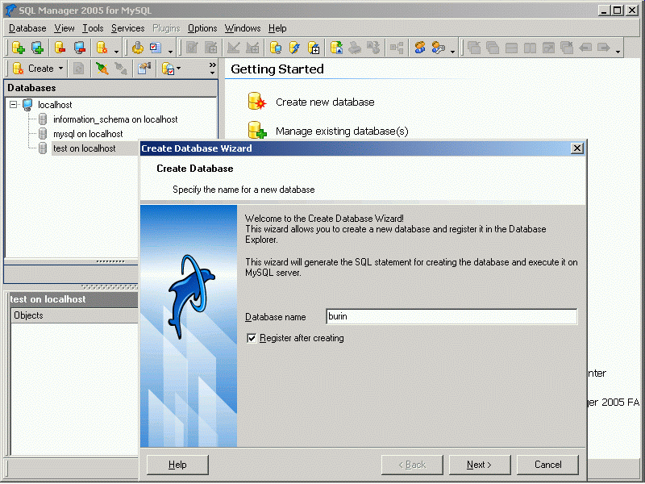Click the Unregister Host toolbar icon

coord(79,48)
